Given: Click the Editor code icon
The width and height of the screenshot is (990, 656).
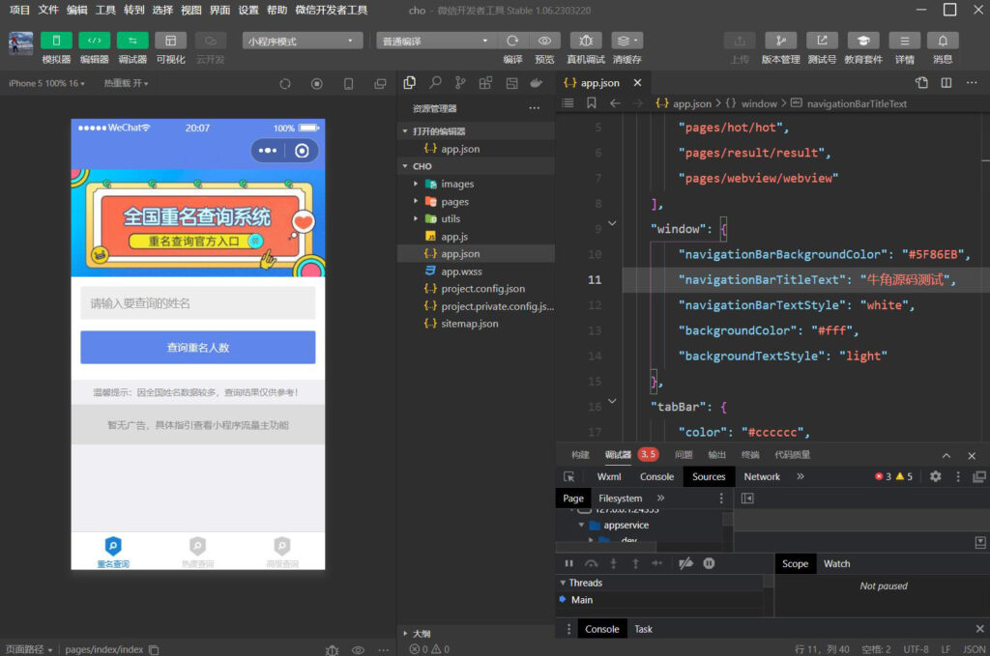Looking at the screenshot, I should click(x=94, y=41).
